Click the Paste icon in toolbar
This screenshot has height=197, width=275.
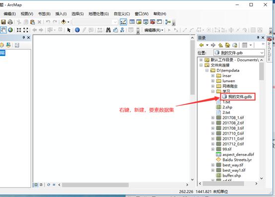32,22
